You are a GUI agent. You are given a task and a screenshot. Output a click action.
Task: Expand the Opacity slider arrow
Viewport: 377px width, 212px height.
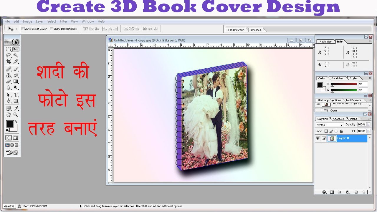pyautogui.click(x=368, y=125)
